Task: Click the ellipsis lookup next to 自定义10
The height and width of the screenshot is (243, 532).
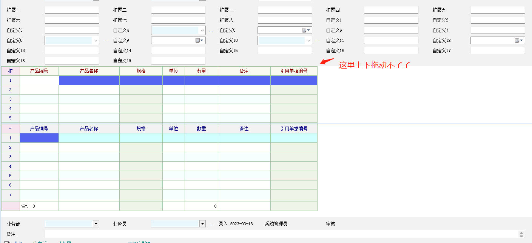Action: point(317,41)
